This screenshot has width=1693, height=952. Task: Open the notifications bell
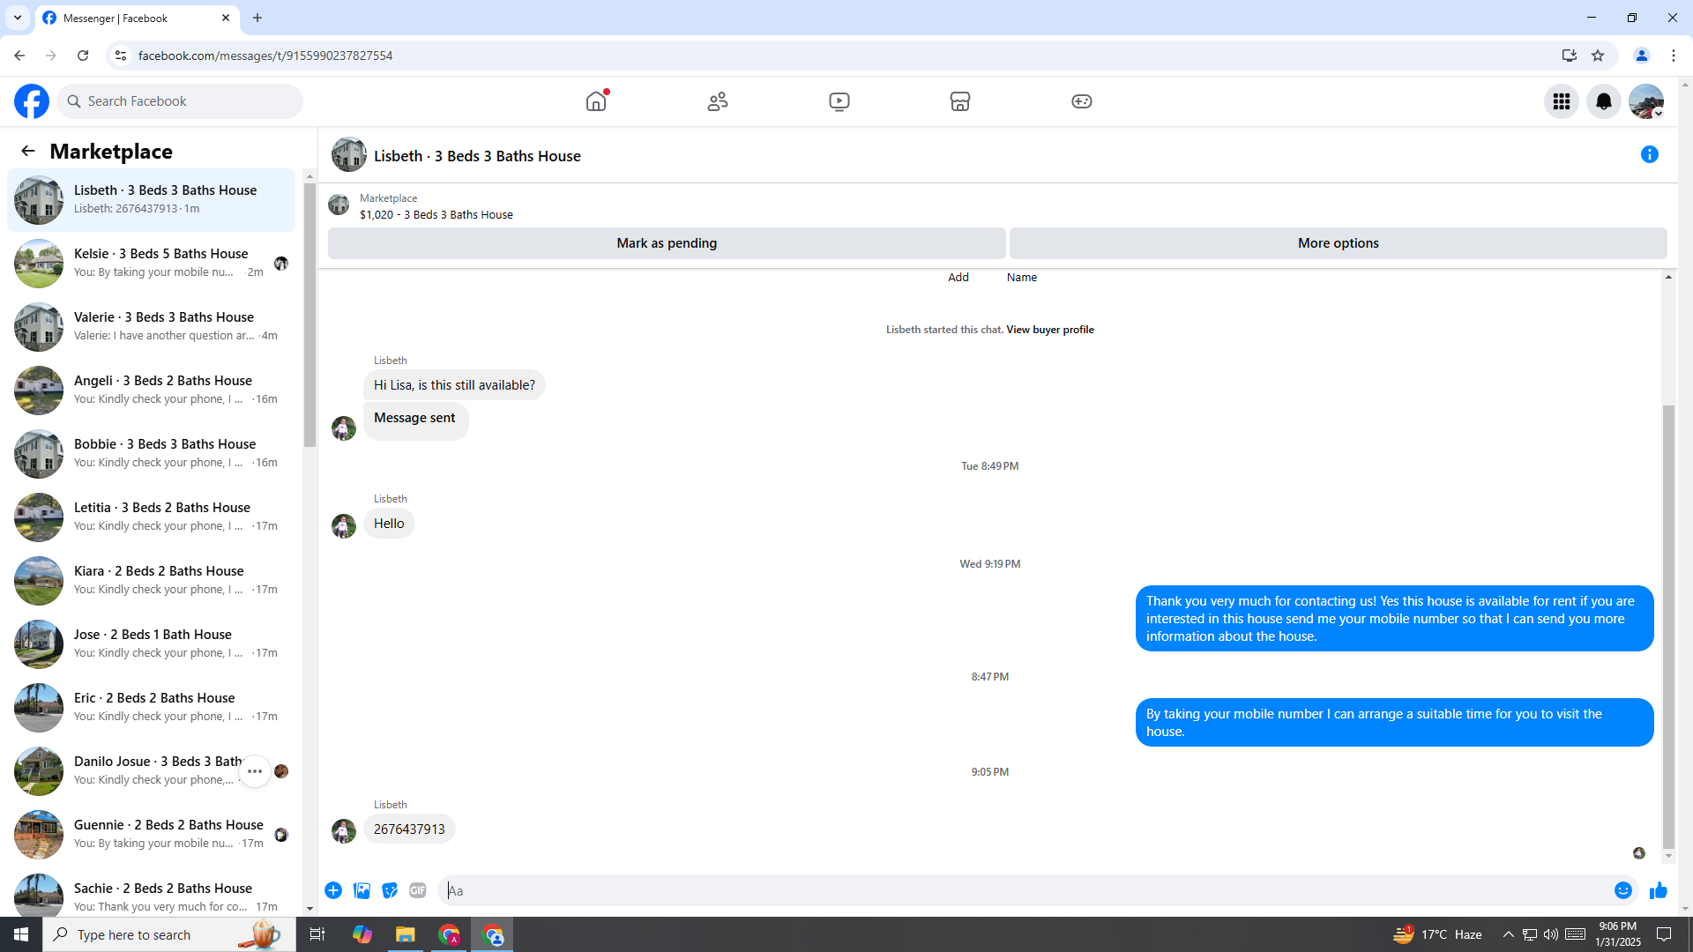click(1604, 101)
